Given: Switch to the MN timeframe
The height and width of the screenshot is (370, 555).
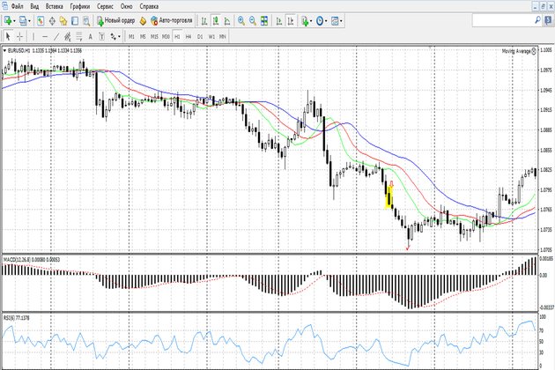Looking at the screenshot, I should click(x=223, y=36).
